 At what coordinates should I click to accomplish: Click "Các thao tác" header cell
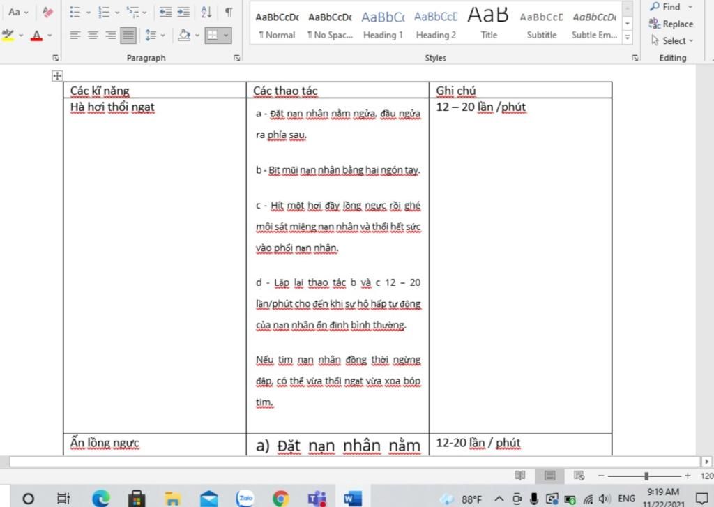[337, 90]
